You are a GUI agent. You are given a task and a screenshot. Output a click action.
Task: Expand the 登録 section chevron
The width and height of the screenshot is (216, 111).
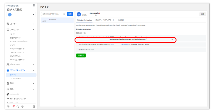[33, 83]
